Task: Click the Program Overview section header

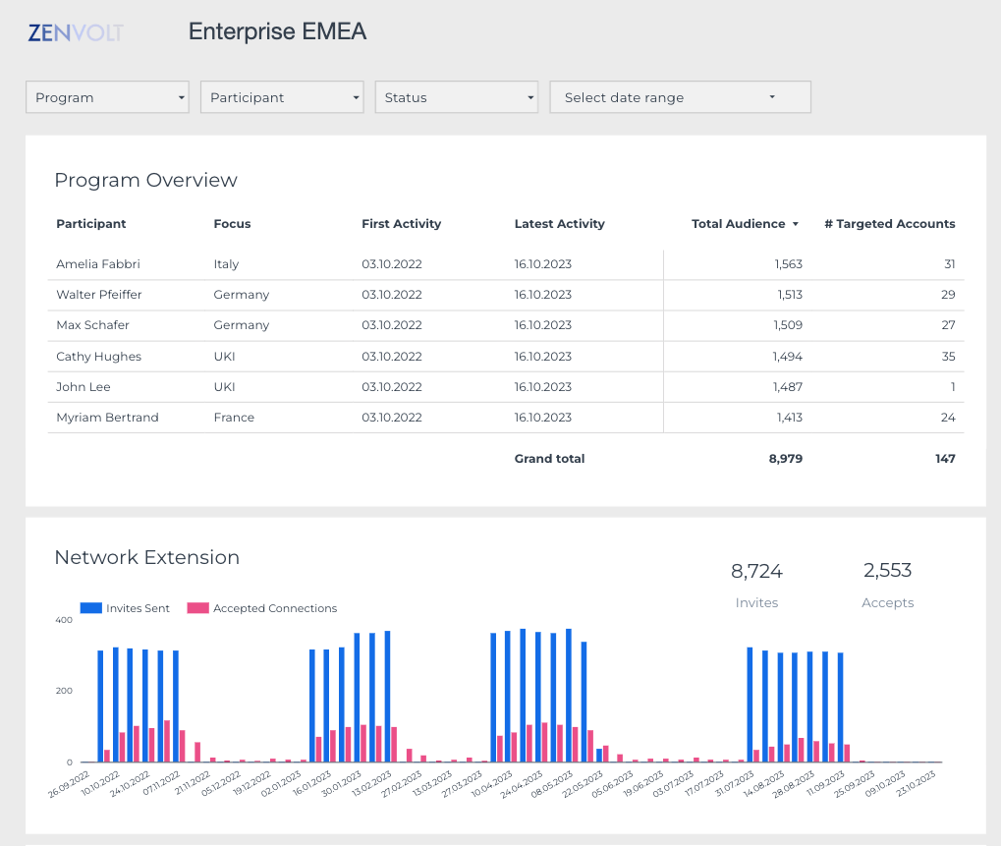Action: coord(145,180)
